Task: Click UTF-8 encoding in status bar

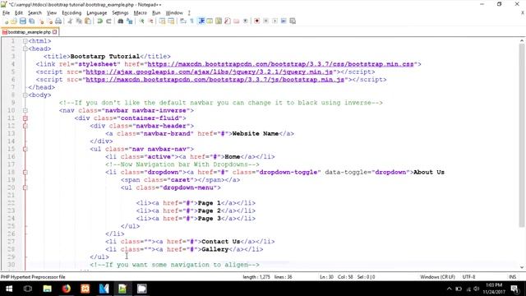Action: pyautogui.click(x=468, y=277)
